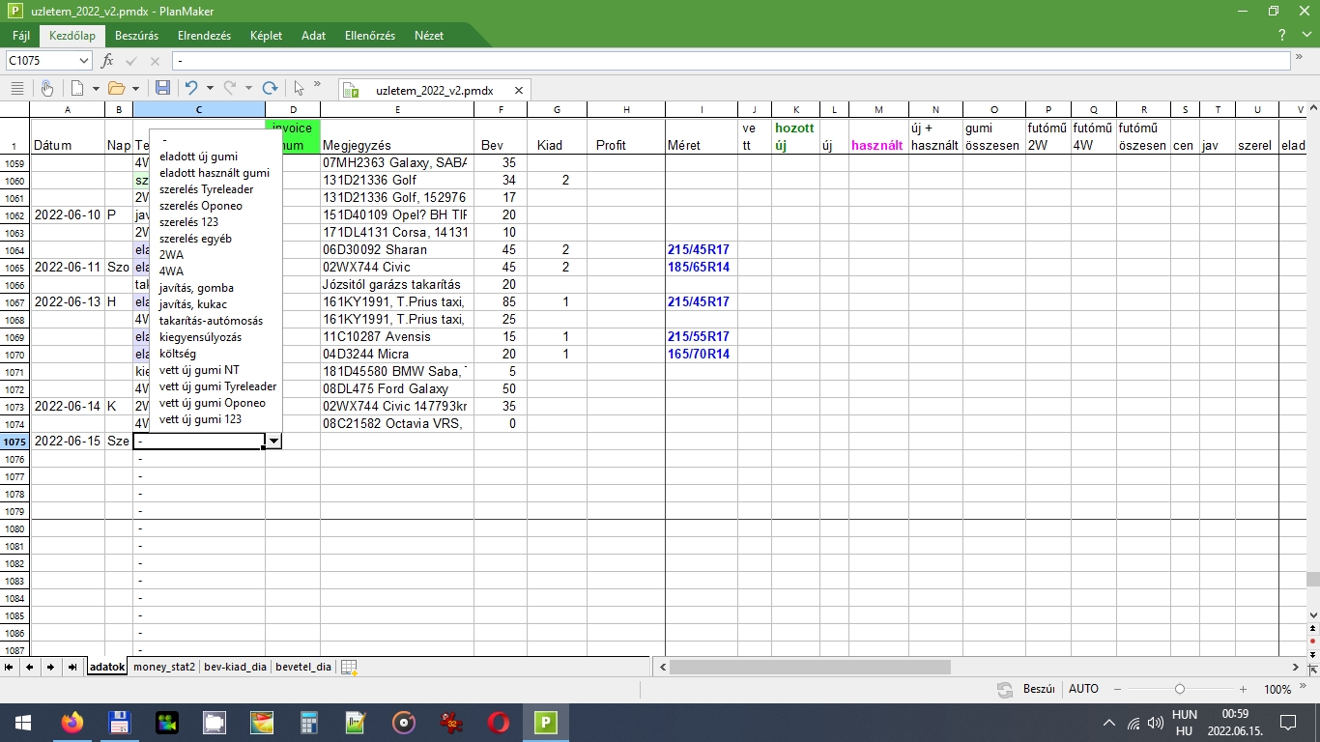Jump to last sheet with the tab arrow

(72, 667)
